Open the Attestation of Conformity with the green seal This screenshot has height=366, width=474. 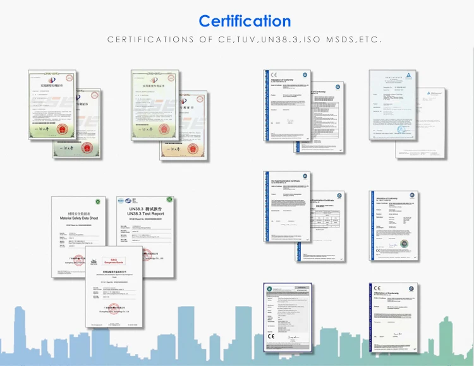coord(394,226)
